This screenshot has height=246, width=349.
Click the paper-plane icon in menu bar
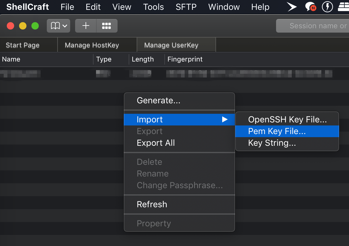point(291,7)
